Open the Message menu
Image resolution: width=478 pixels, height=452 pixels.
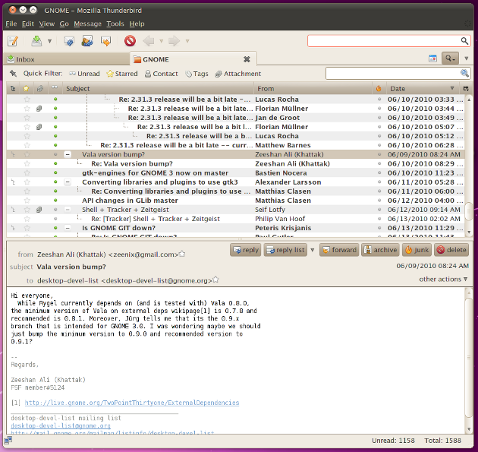87,24
